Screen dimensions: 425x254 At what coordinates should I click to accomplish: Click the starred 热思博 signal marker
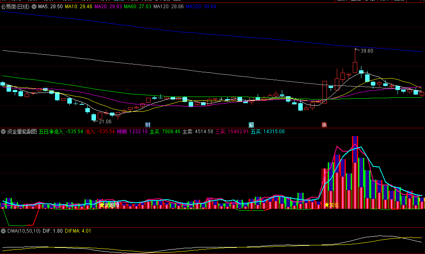pos(110,205)
